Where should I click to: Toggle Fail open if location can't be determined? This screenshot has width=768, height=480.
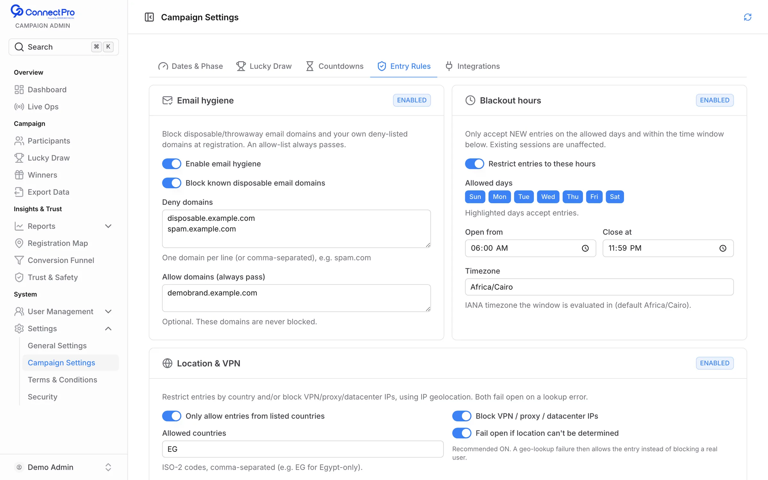[461, 433]
